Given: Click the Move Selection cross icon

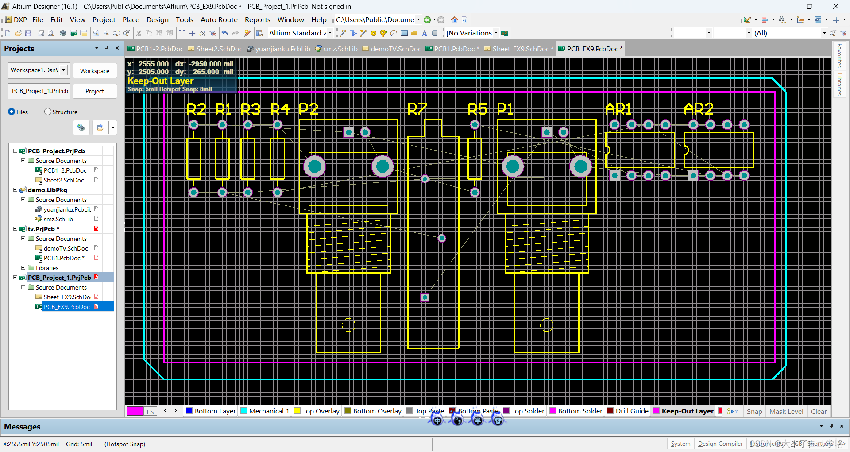Looking at the screenshot, I should 192,33.
